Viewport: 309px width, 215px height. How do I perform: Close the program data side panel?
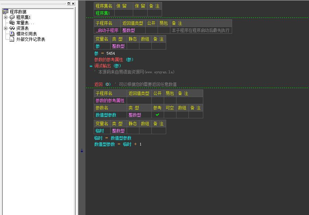tap(73, 3)
